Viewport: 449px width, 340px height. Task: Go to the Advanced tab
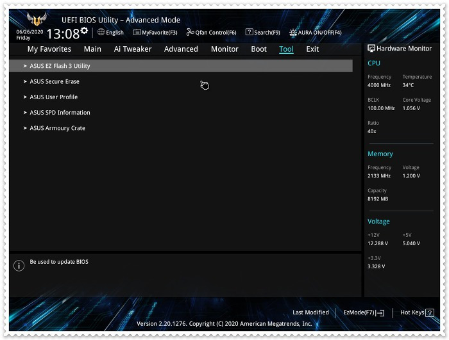tap(181, 49)
